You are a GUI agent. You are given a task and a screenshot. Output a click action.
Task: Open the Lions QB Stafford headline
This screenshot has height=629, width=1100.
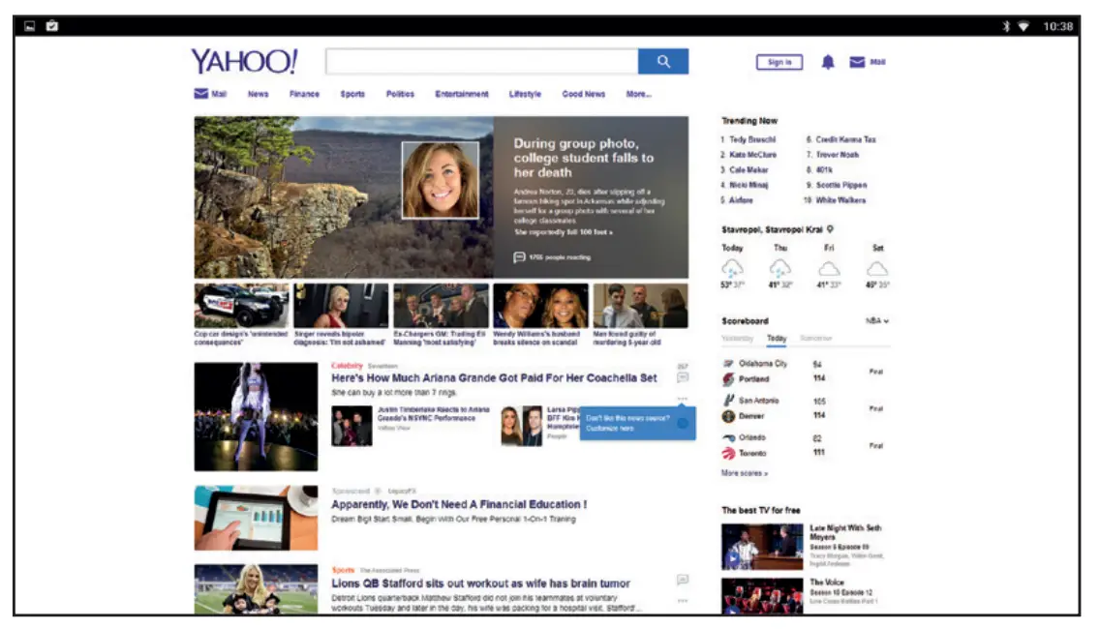click(480, 584)
